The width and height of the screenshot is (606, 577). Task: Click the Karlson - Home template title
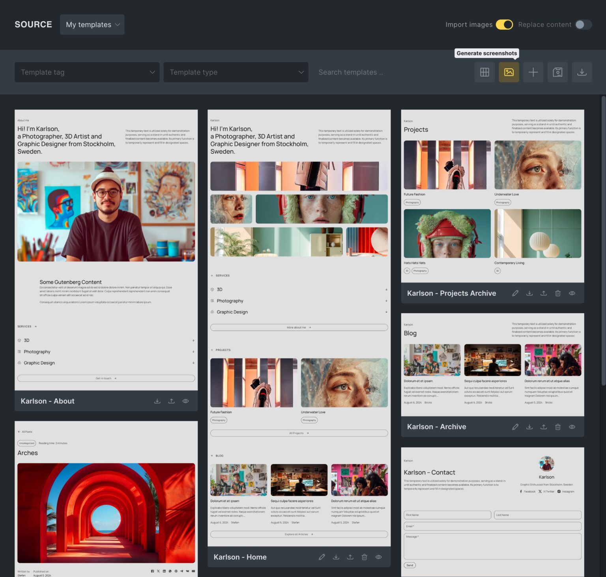coord(240,557)
